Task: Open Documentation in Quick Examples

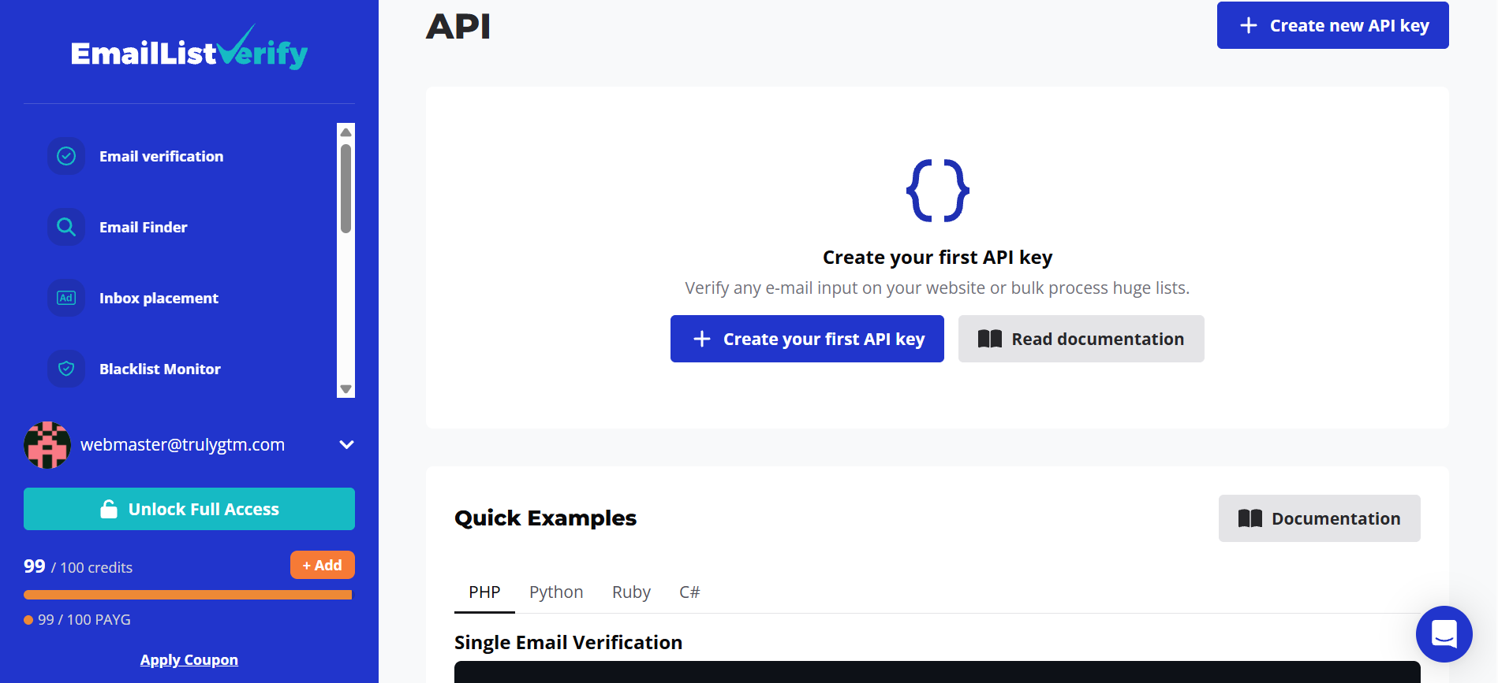Action: pos(1319,518)
